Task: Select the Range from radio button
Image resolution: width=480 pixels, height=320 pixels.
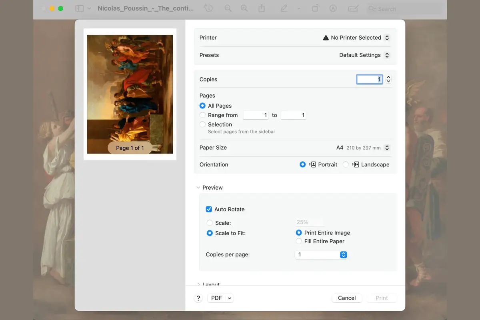Action: (x=202, y=115)
